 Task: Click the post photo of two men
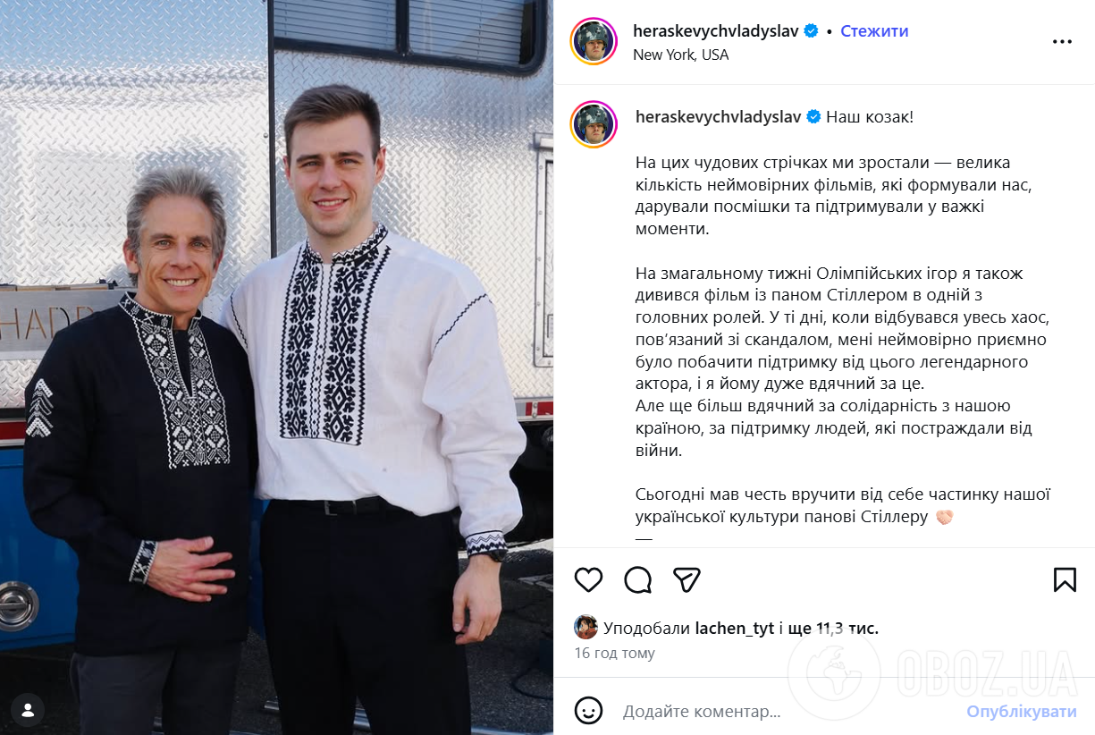tap(276, 367)
